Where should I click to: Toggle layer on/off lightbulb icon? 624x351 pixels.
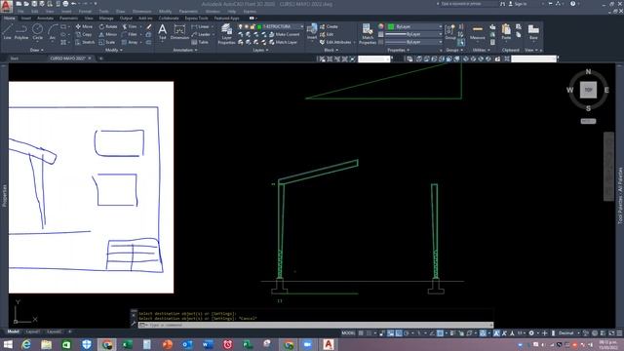[x=241, y=26]
